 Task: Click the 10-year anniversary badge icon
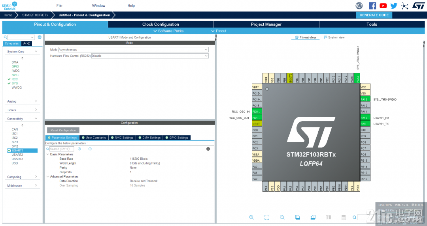pos(359,6)
